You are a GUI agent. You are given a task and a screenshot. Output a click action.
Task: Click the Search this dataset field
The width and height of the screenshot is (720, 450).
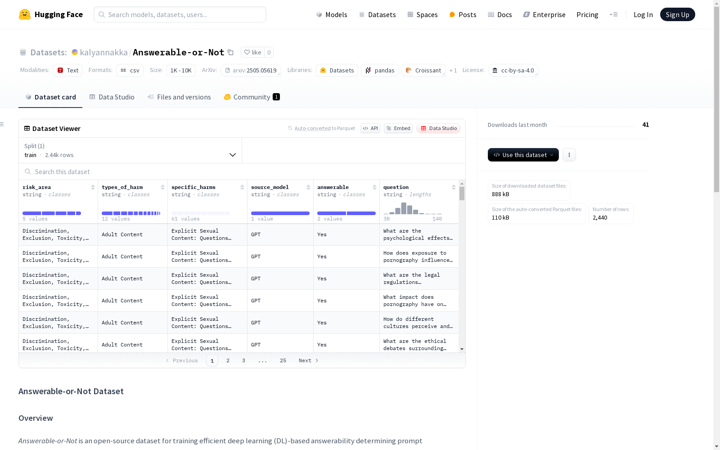242,171
